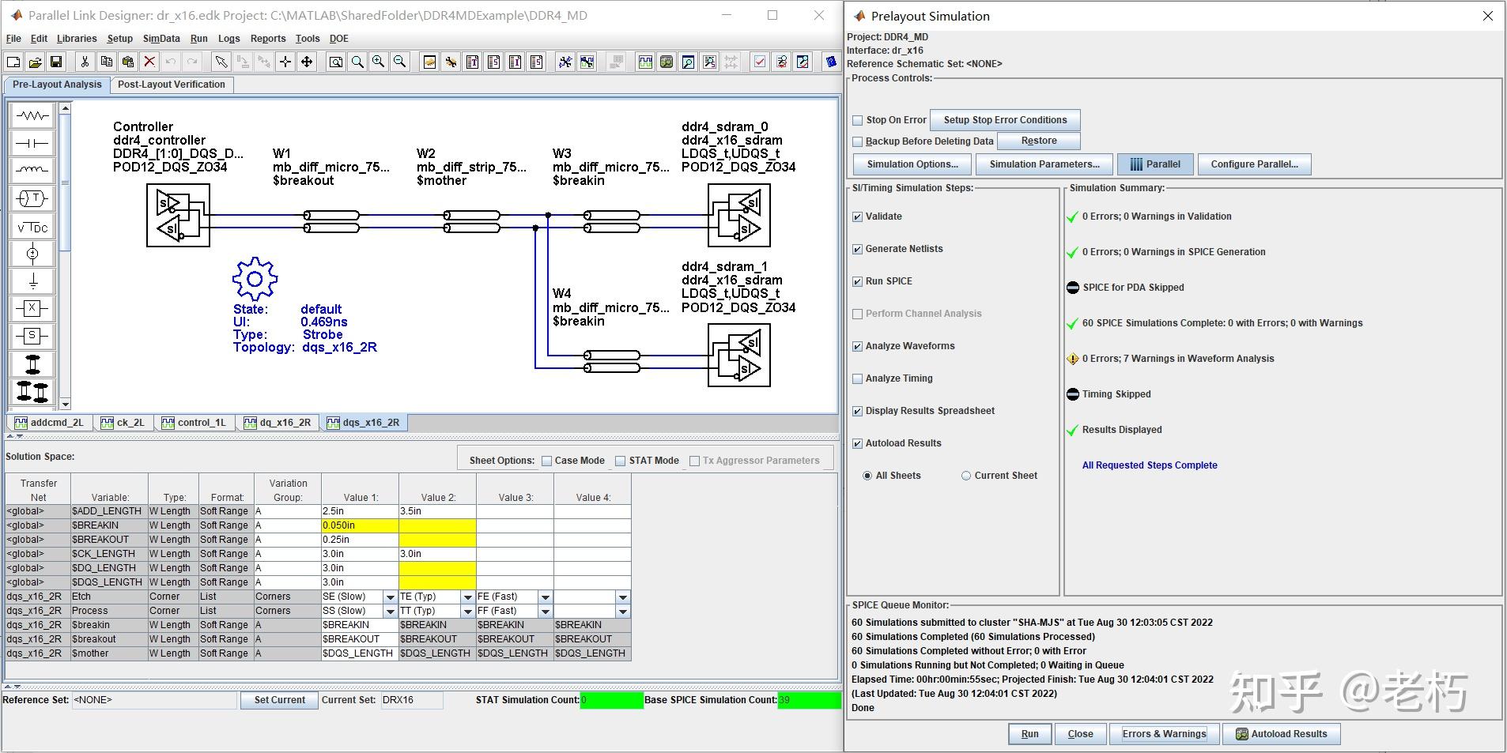Click the zoom in magnifier icon
1507x753 pixels.
point(379,62)
